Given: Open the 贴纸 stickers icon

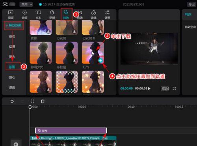Looking at the screenshot, I should click(52, 13).
